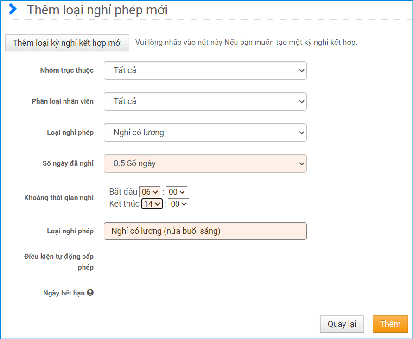Screen dimensions: 413x339
Task: Open the Kết thúc minute dropdown
Action: (x=178, y=204)
